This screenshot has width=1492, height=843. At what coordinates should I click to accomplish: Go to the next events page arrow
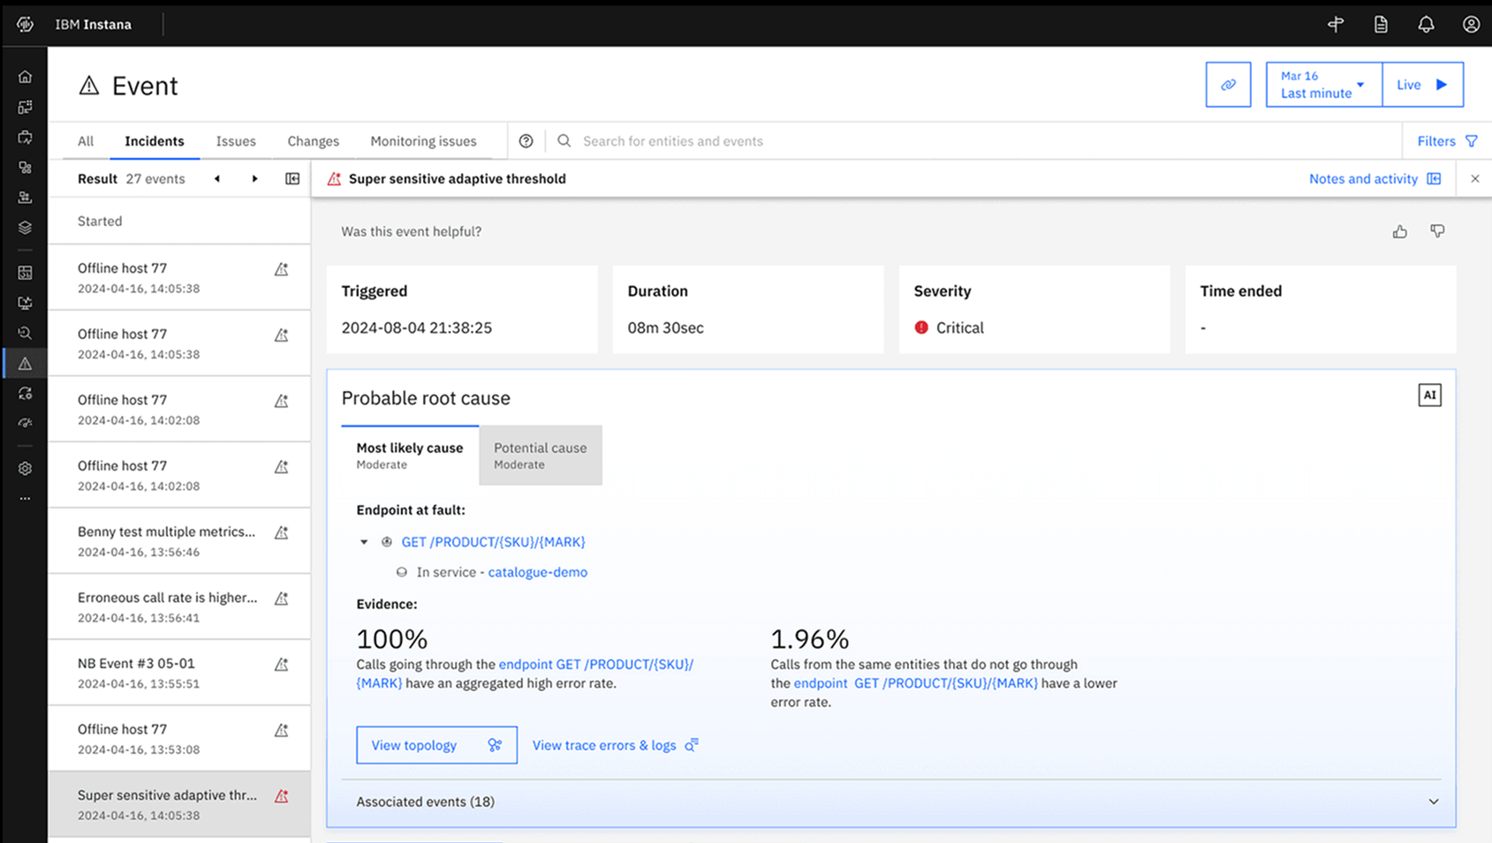(255, 178)
